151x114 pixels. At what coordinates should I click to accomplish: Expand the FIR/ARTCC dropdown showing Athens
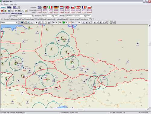tap(47, 16)
